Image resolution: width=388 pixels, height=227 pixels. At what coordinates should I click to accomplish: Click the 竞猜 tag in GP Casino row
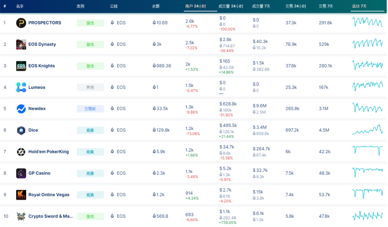coord(90,174)
